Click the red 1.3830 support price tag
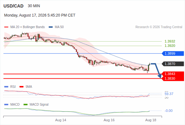Image resolution: width=185 pixels, height=125 pixels. pyautogui.click(x=173, y=78)
